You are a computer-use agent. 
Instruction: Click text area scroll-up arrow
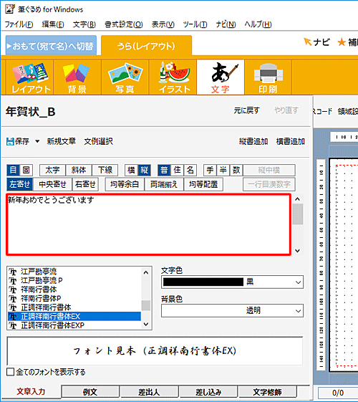pos(297,198)
